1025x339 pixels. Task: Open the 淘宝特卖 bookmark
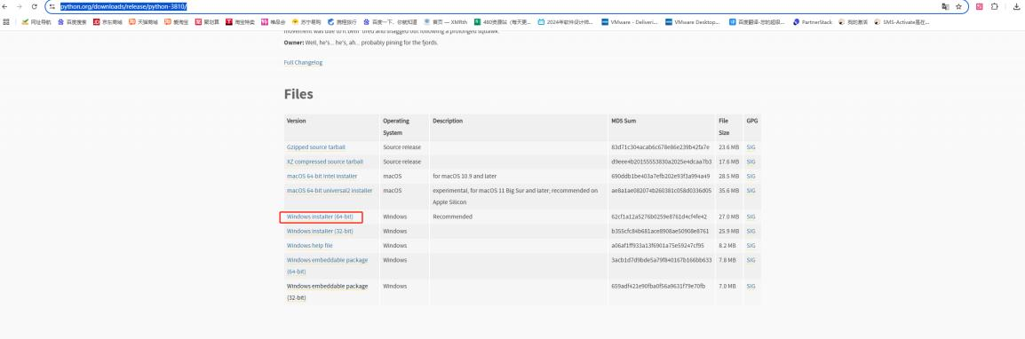(241, 21)
